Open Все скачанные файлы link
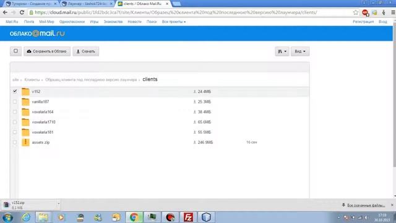Image resolution: width=396 pixels, height=223 pixels. (366, 205)
